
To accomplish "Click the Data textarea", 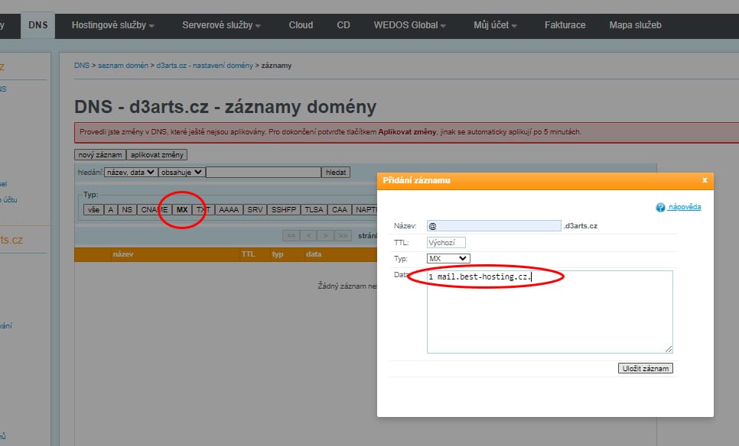I will (x=549, y=312).
